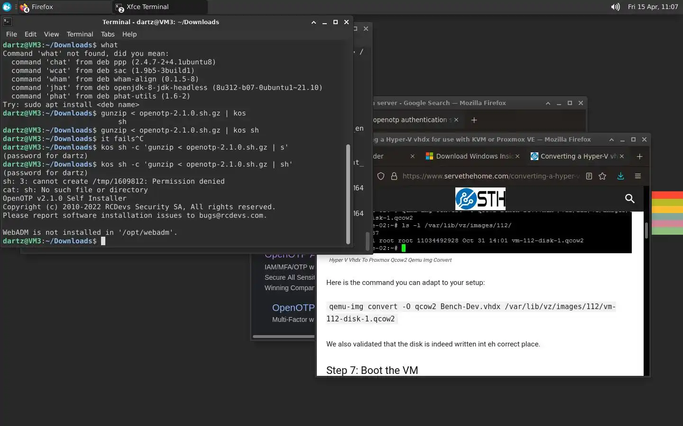Open the Terminal menu in menu bar
The image size is (683, 426).
click(x=80, y=34)
